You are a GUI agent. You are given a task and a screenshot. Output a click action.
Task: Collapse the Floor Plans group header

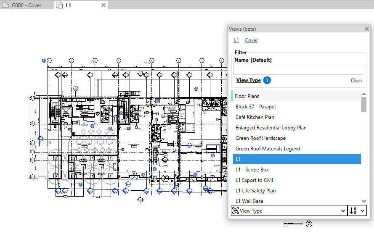(x=247, y=96)
